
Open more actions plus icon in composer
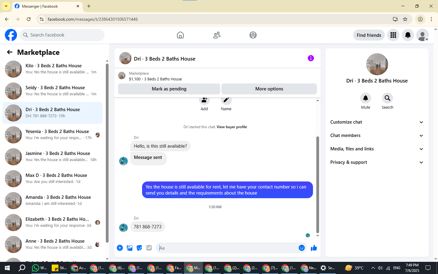click(120, 248)
